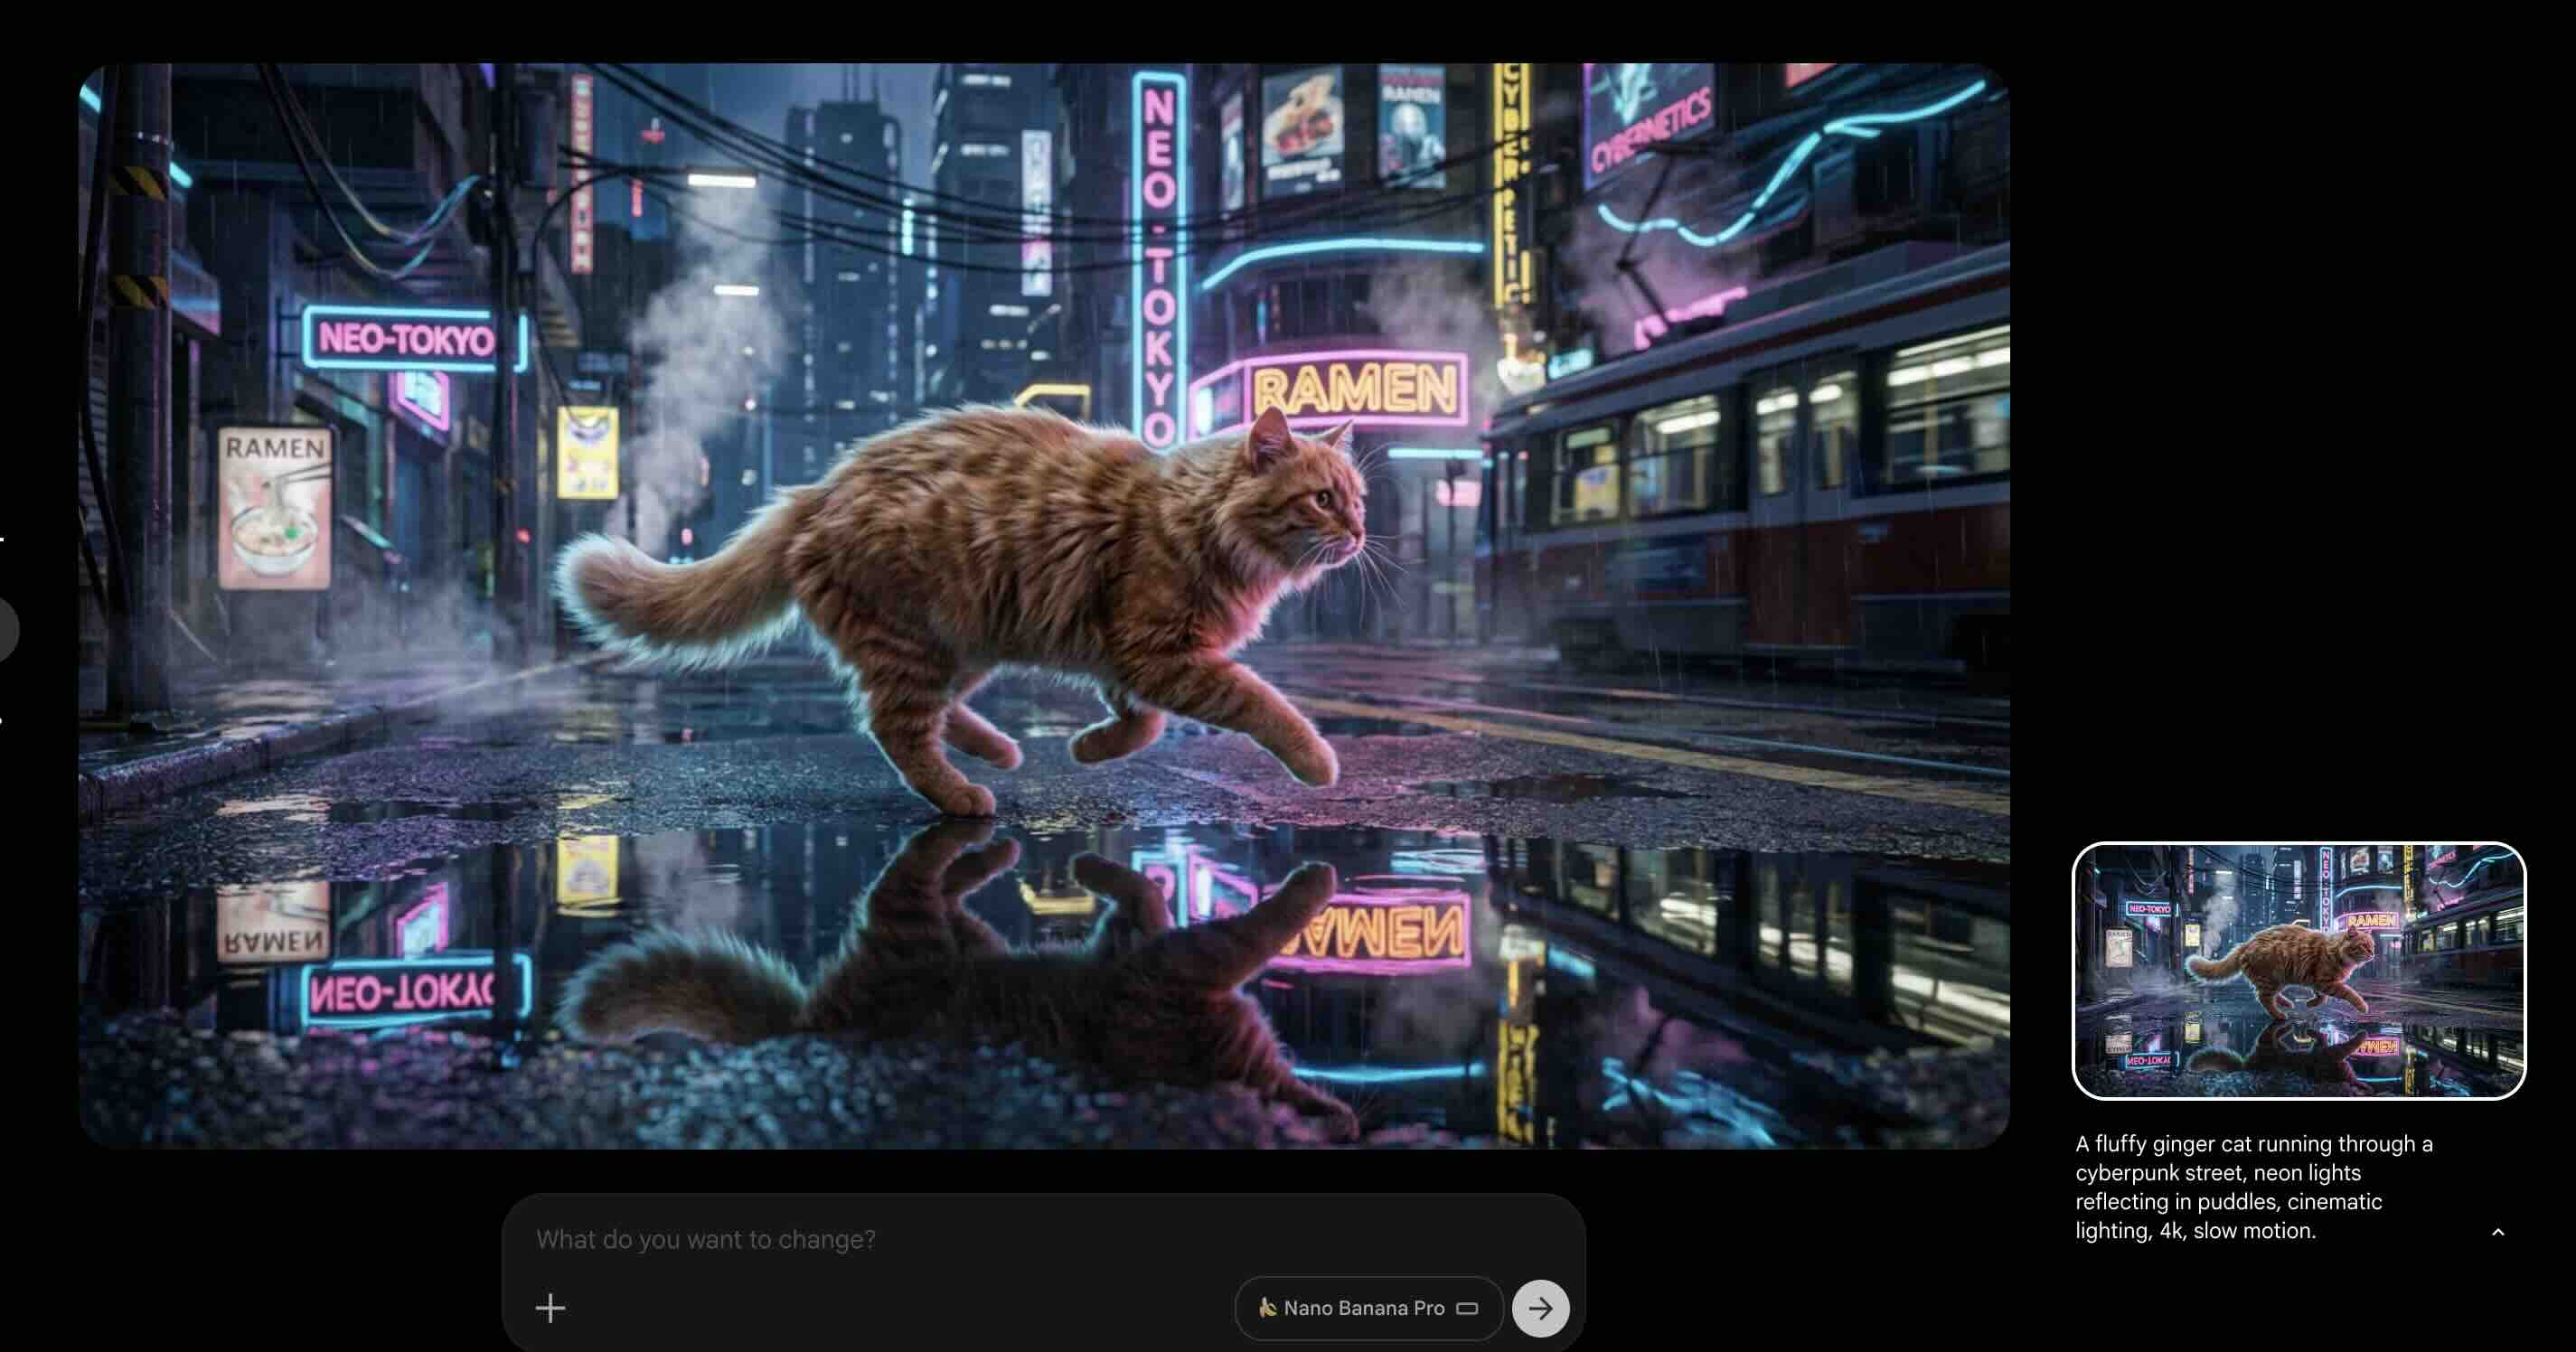Collapse the prompt with the up chevron
This screenshot has height=1352, width=2576.
[x=2497, y=1232]
